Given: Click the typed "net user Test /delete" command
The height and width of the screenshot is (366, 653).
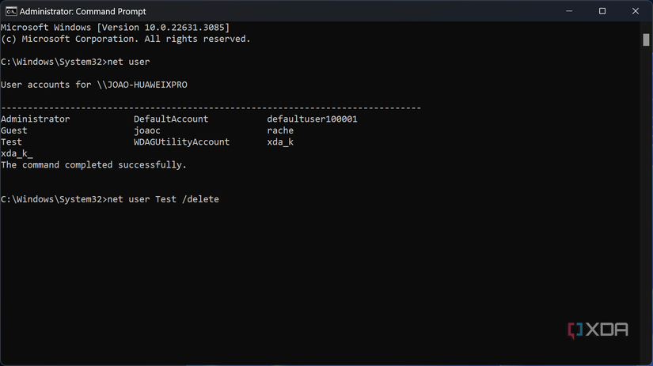Looking at the screenshot, I should click(x=162, y=199).
